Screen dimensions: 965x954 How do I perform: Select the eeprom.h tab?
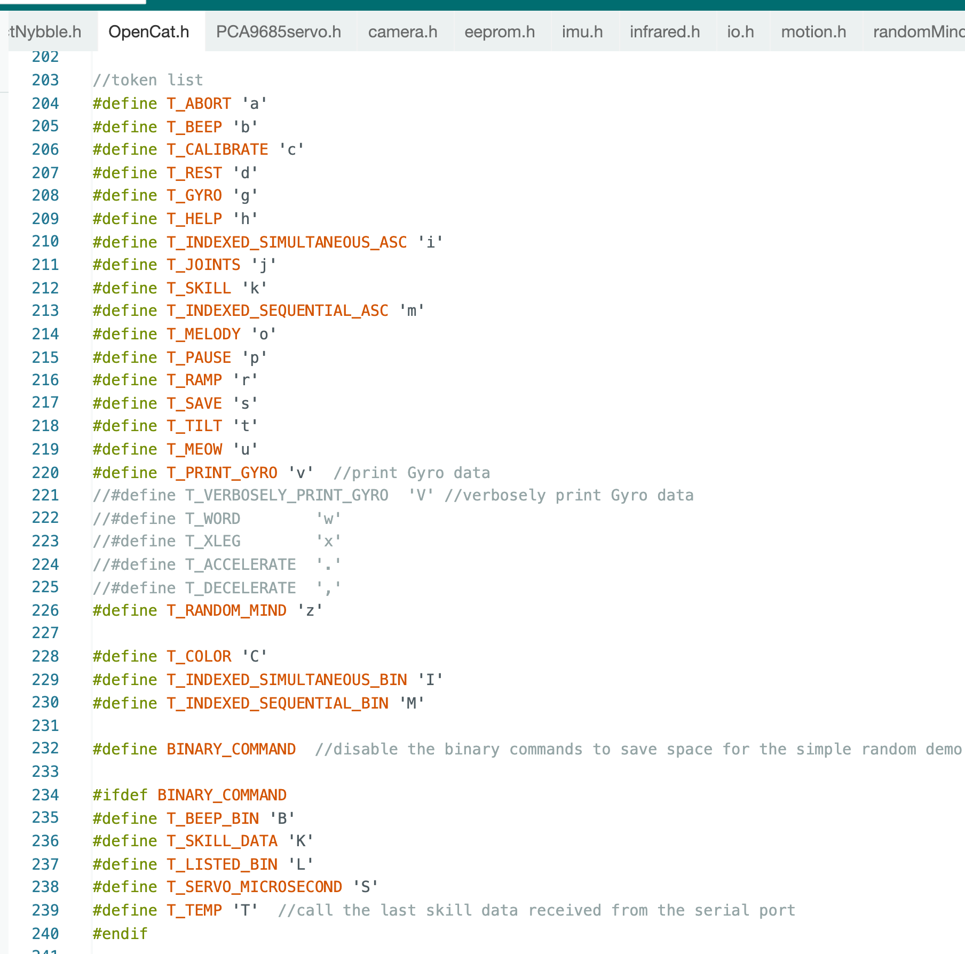pos(499,32)
